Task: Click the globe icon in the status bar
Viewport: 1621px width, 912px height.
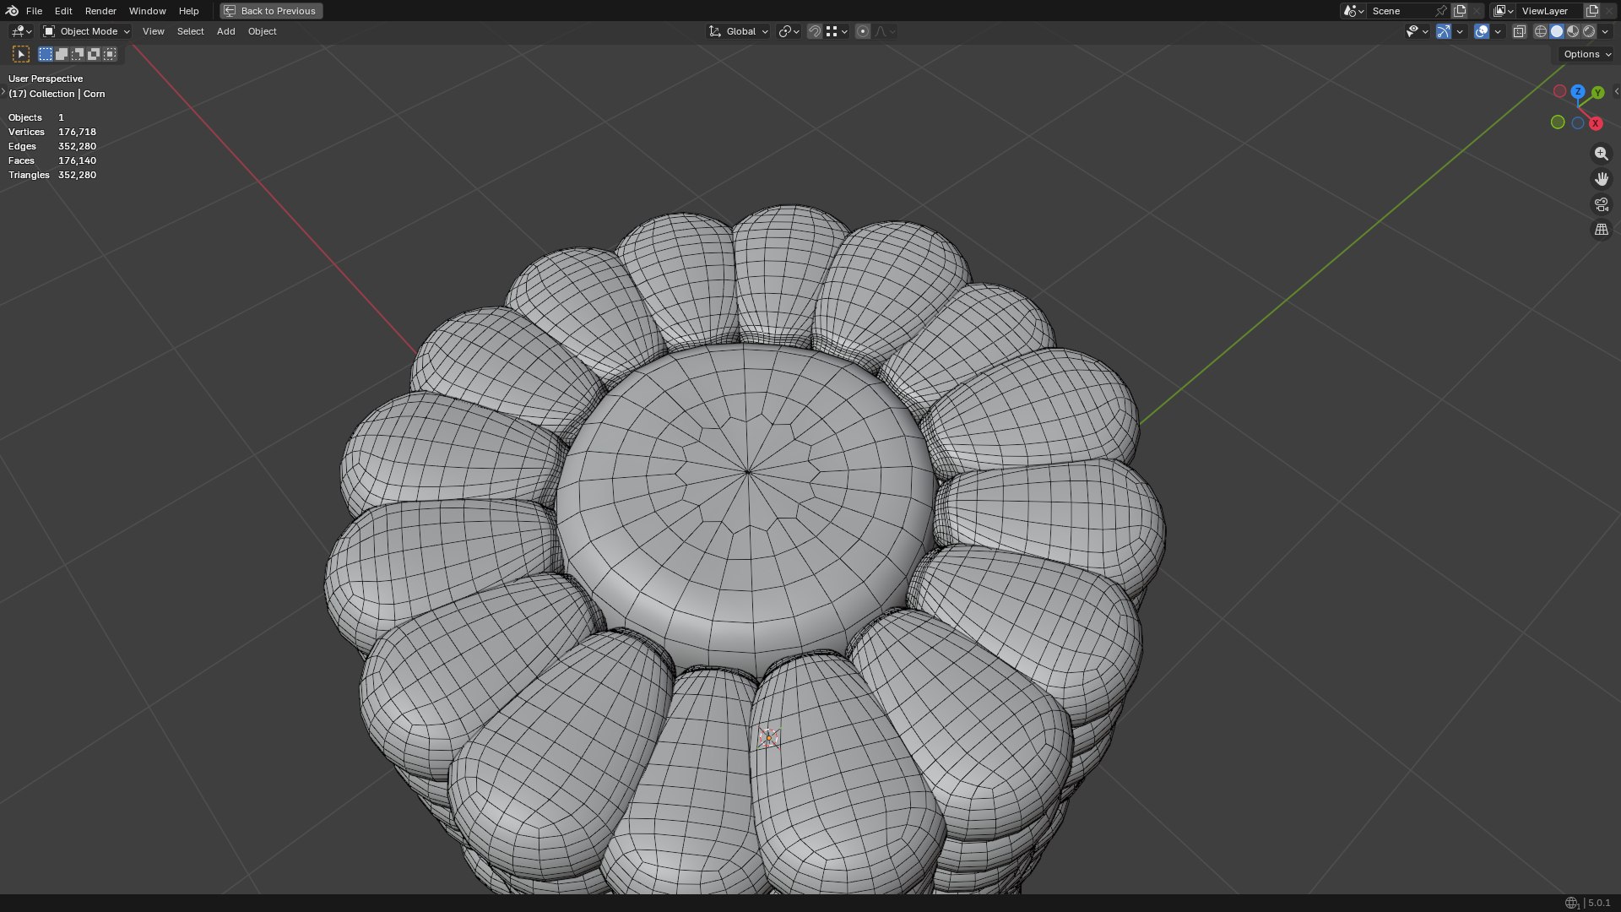Action: click(x=1571, y=904)
